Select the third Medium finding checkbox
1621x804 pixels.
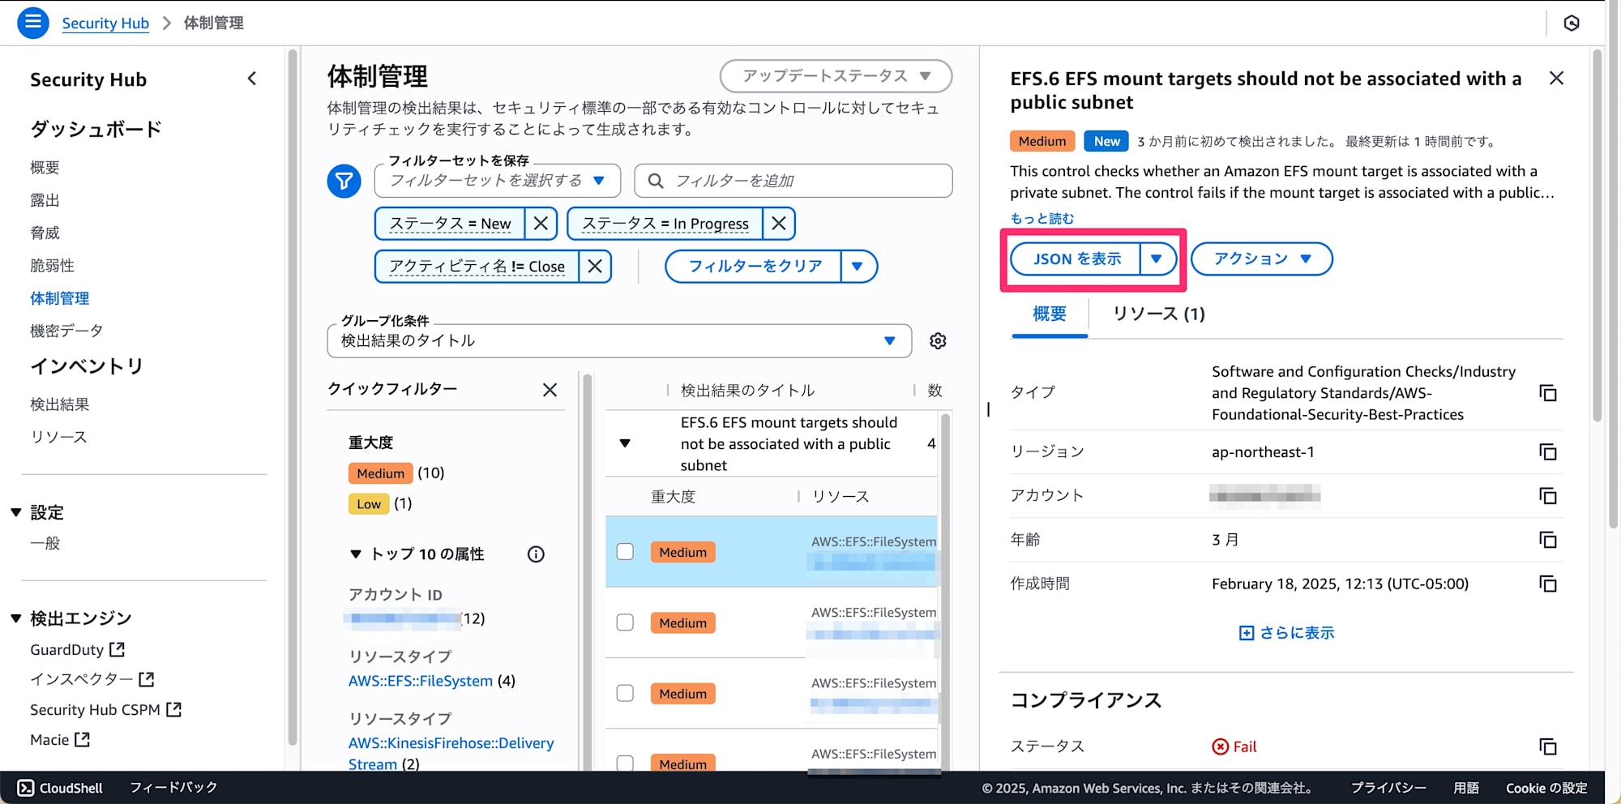pos(625,693)
